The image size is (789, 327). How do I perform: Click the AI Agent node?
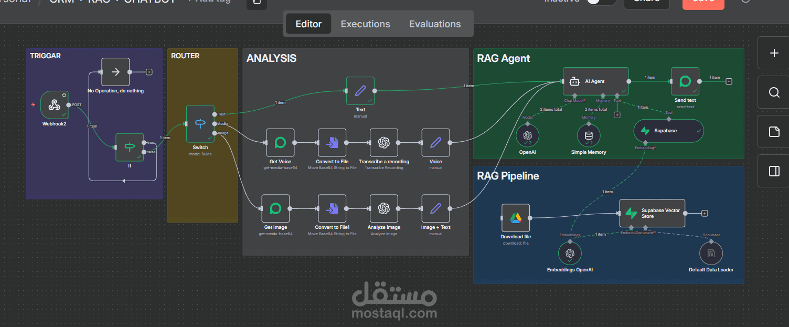(x=595, y=81)
